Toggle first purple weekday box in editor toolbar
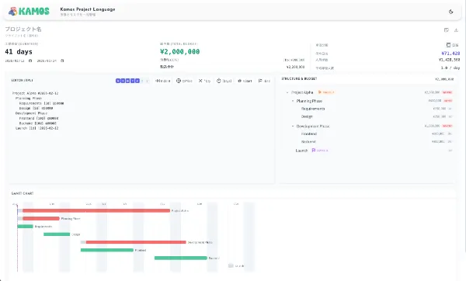Screen dimensions: 466x281 (118, 81)
